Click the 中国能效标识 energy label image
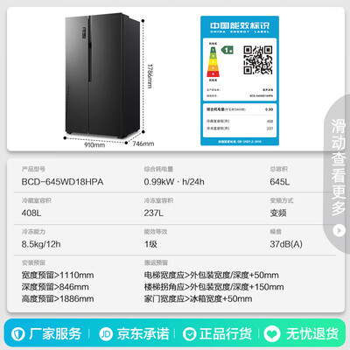Image resolution: width=350 pixels, height=350 pixels. click(x=240, y=80)
